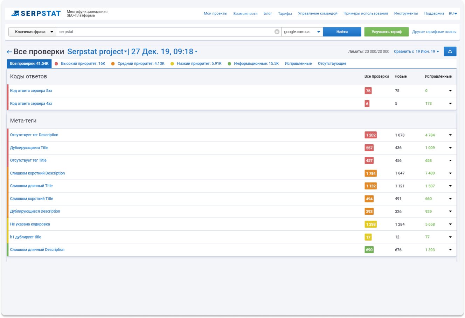The height and width of the screenshot is (318, 465).
Task: Switch to the Отсутствующие tab
Action: [332, 64]
